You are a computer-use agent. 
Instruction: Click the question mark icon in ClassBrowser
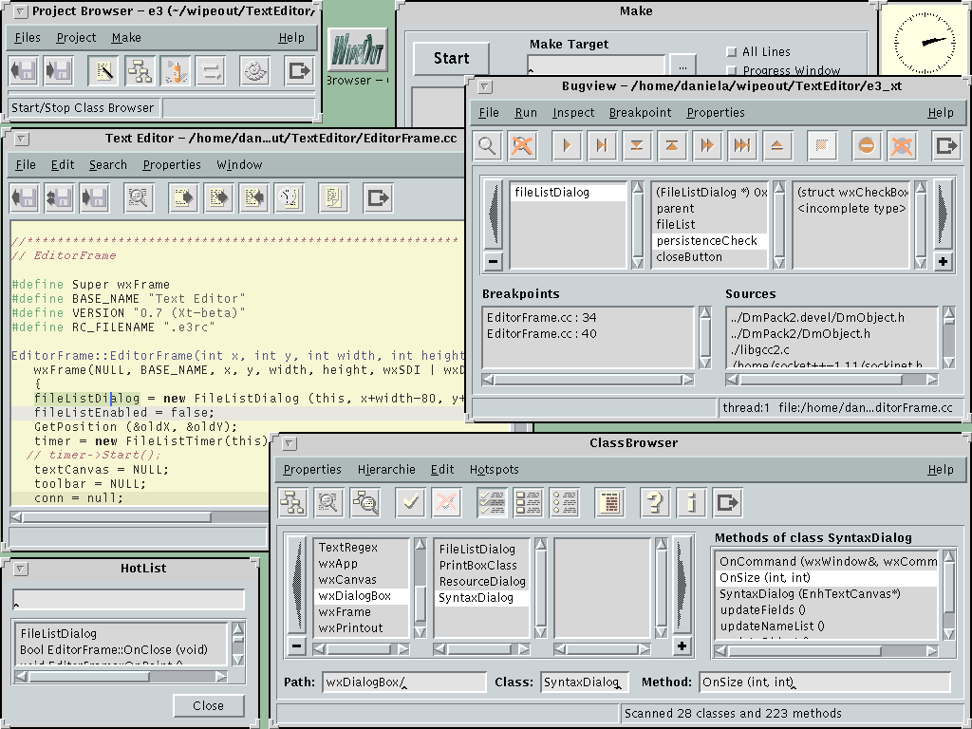coord(655,502)
